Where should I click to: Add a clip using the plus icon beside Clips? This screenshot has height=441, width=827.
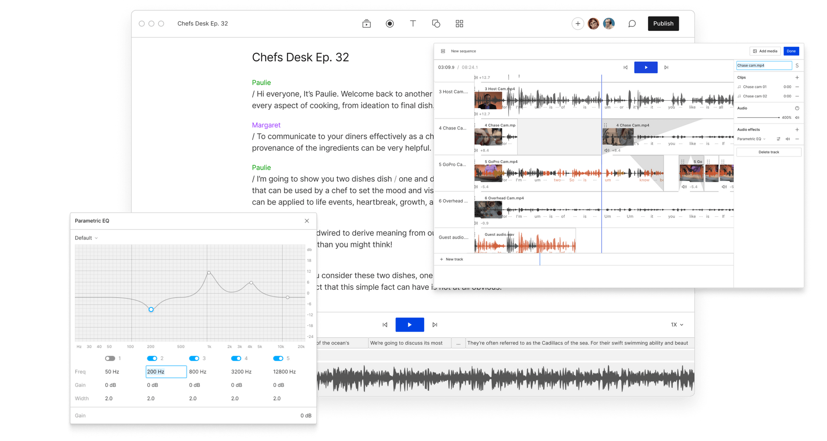tap(797, 77)
